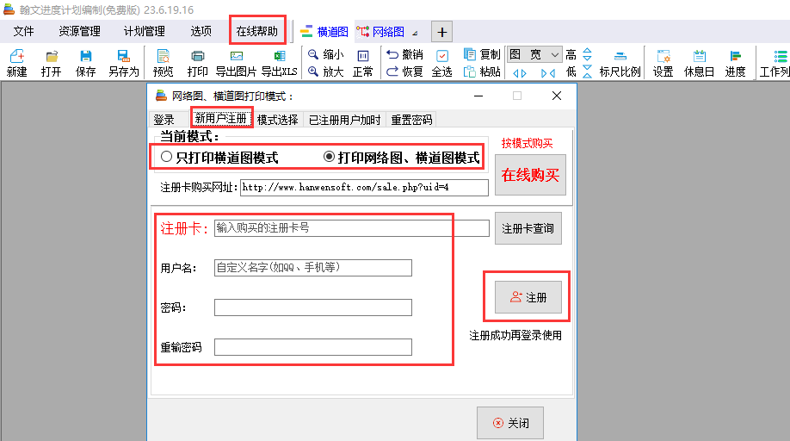Click the 休息日 rest day icon
Screen dimensions: 790x441
click(699, 63)
